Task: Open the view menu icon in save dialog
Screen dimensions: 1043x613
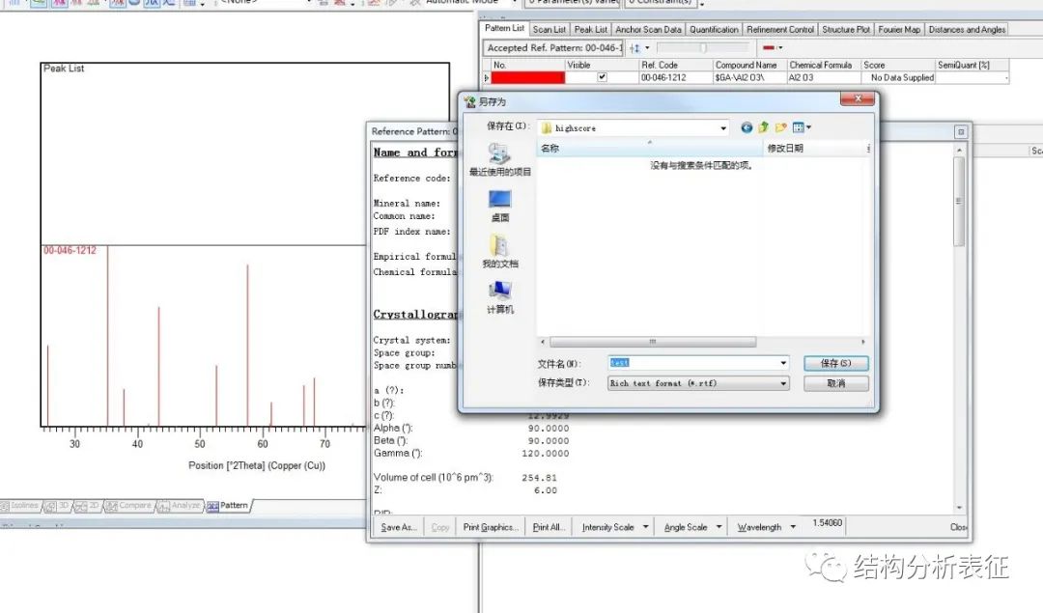Action: (x=801, y=127)
